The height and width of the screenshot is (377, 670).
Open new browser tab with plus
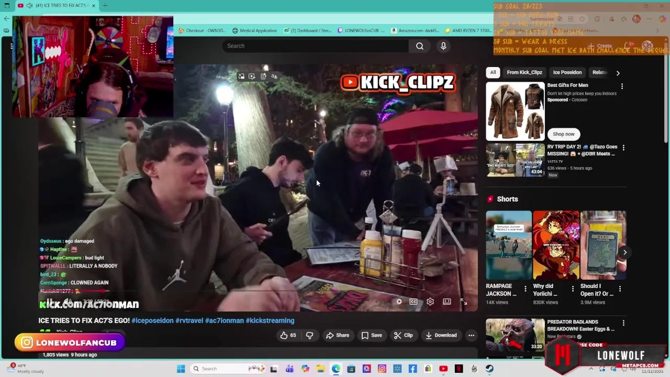pos(105,6)
